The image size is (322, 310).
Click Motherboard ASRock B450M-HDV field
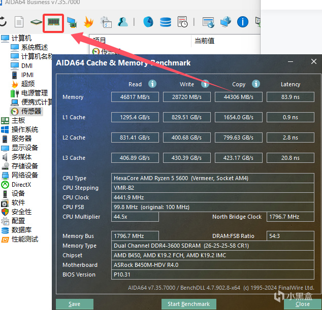click(212, 265)
